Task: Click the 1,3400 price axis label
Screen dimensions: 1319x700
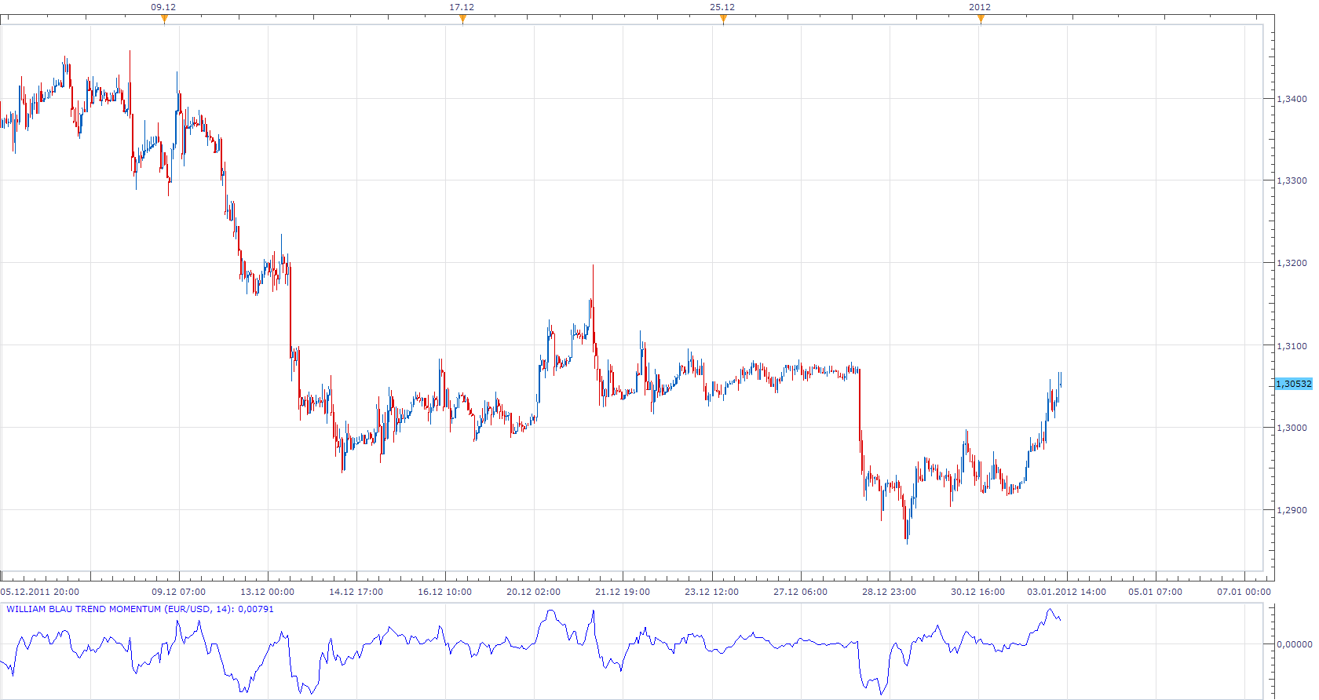Action: coord(1292,99)
